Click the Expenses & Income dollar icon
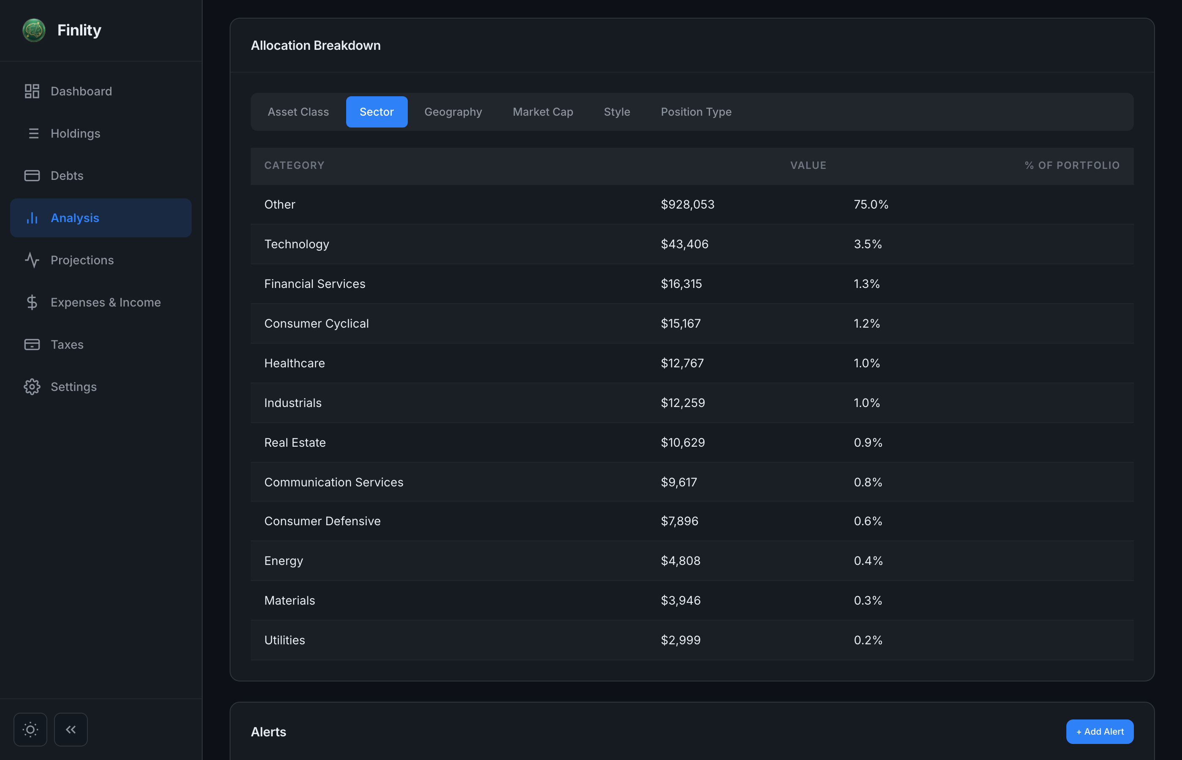Image resolution: width=1182 pixels, height=760 pixels. coord(32,302)
